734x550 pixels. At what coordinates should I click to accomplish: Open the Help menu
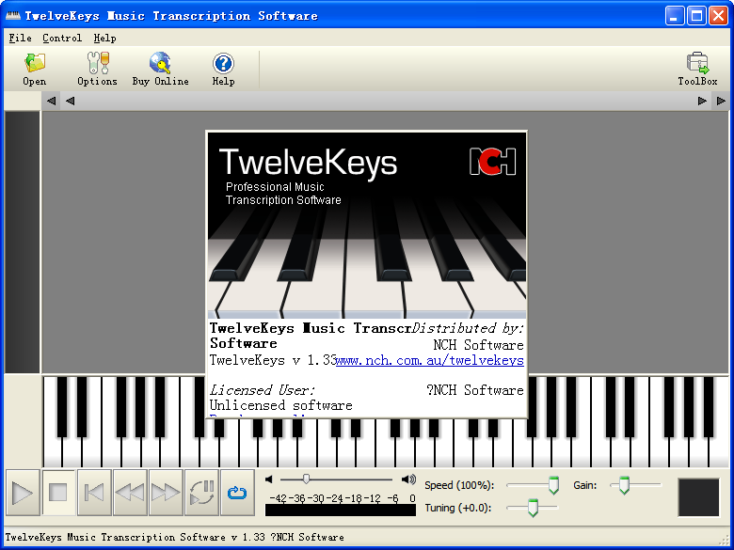[x=104, y=39]
